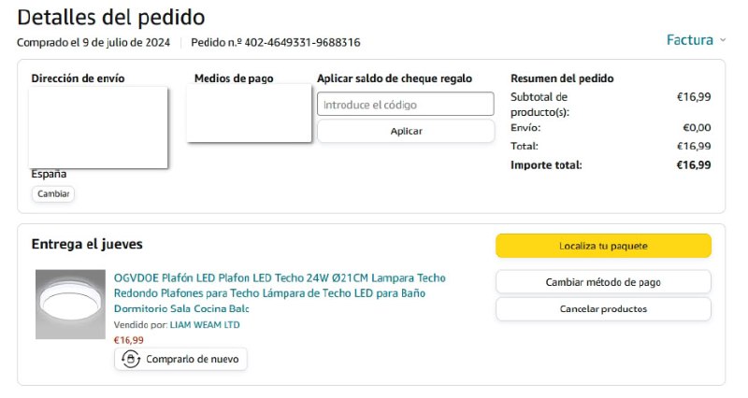Screen dimensions: 748x398
Task: Click the red product price €16,99
Action: tap(129, 340)
